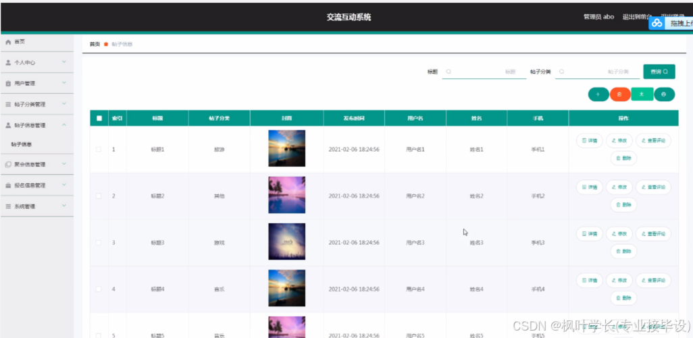The height and width of the screenshot is (338, 693).
Task: Click the green download export button
Action: click(x=642, y=94)
